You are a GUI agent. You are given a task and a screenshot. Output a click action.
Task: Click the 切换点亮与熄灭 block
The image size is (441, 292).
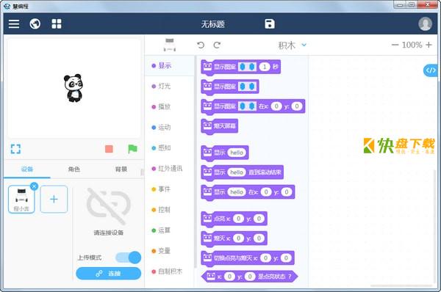(x=248, y=258)
